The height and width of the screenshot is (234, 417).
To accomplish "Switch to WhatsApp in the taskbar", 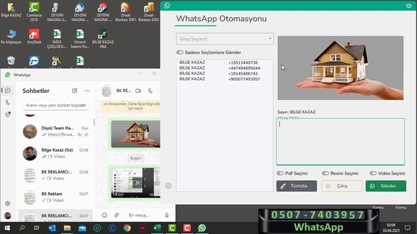I will 202,228.
